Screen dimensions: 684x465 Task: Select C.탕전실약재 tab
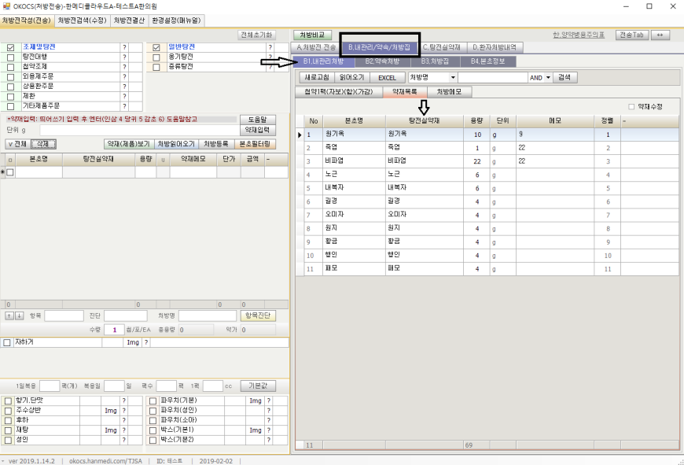coord(442,47)
